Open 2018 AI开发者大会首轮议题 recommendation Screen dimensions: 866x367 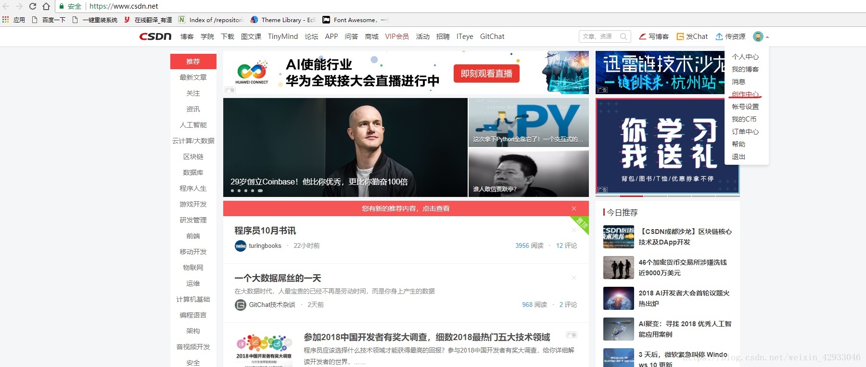[x=684, y=298]
